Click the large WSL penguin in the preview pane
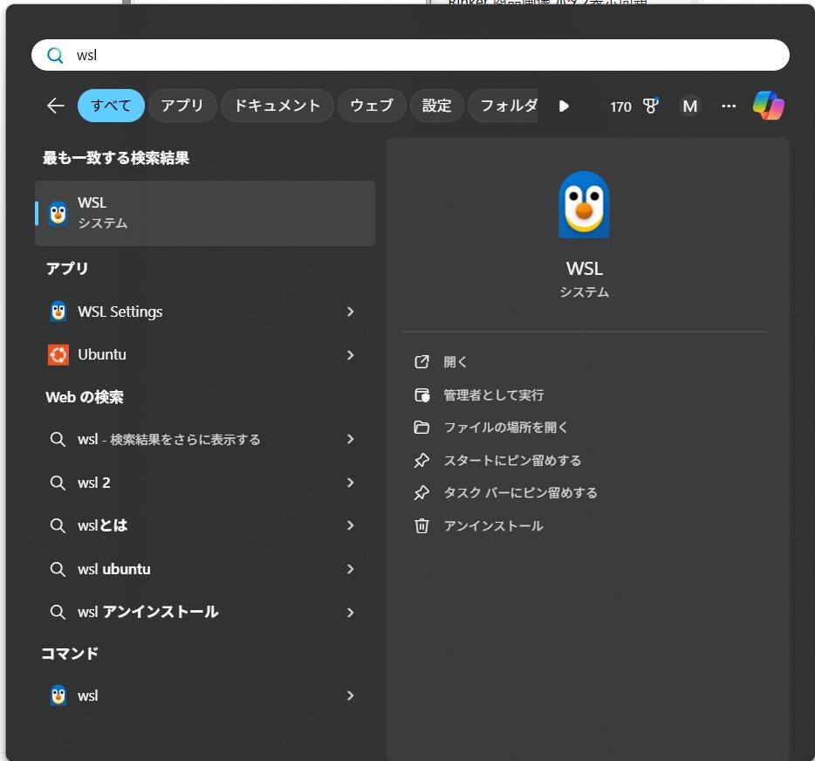Image resolution: width=815 pixels, height=761 pixels. [585, 205]
